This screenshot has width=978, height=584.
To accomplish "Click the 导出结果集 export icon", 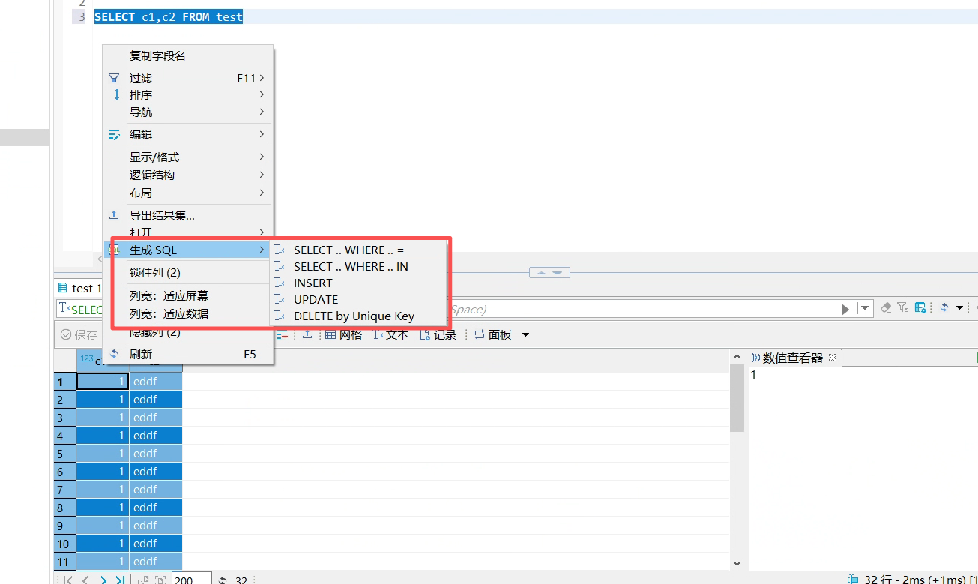I will coord(114,215).
